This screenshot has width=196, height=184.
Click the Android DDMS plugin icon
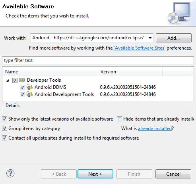tap(29, 87)
